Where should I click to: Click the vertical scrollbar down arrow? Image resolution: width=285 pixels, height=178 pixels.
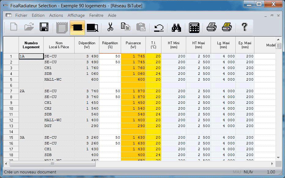278,157
